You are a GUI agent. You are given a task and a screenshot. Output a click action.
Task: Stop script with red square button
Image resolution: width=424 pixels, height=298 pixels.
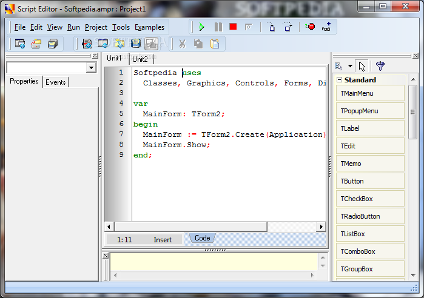click(233, 27)
